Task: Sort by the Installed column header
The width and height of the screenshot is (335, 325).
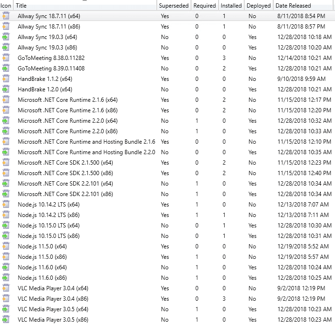Action: tap(231, 6)
